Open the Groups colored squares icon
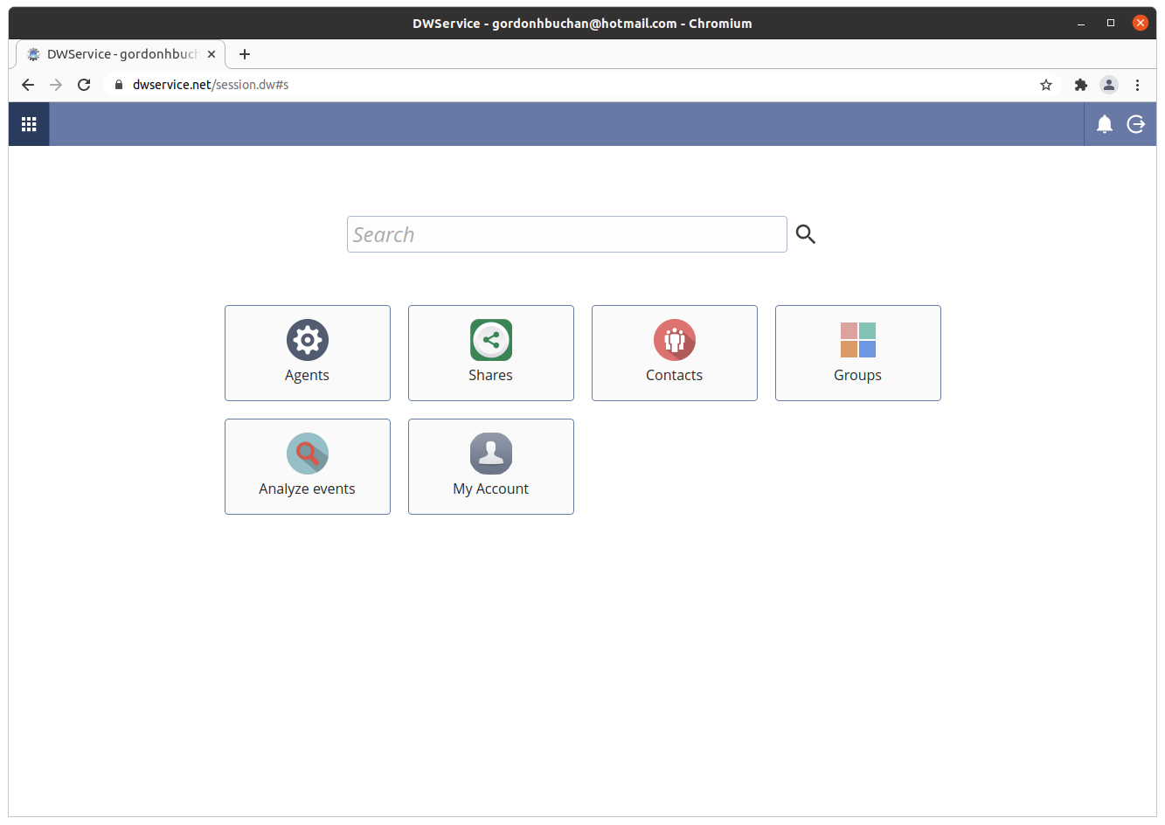Image resolution: width=1165 pixels, height=825 pixels. (x=858, y=340)
